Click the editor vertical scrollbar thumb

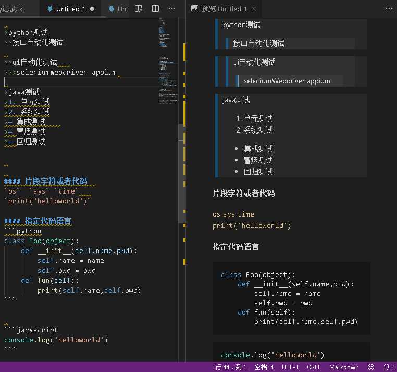click(x=182, y=174)
